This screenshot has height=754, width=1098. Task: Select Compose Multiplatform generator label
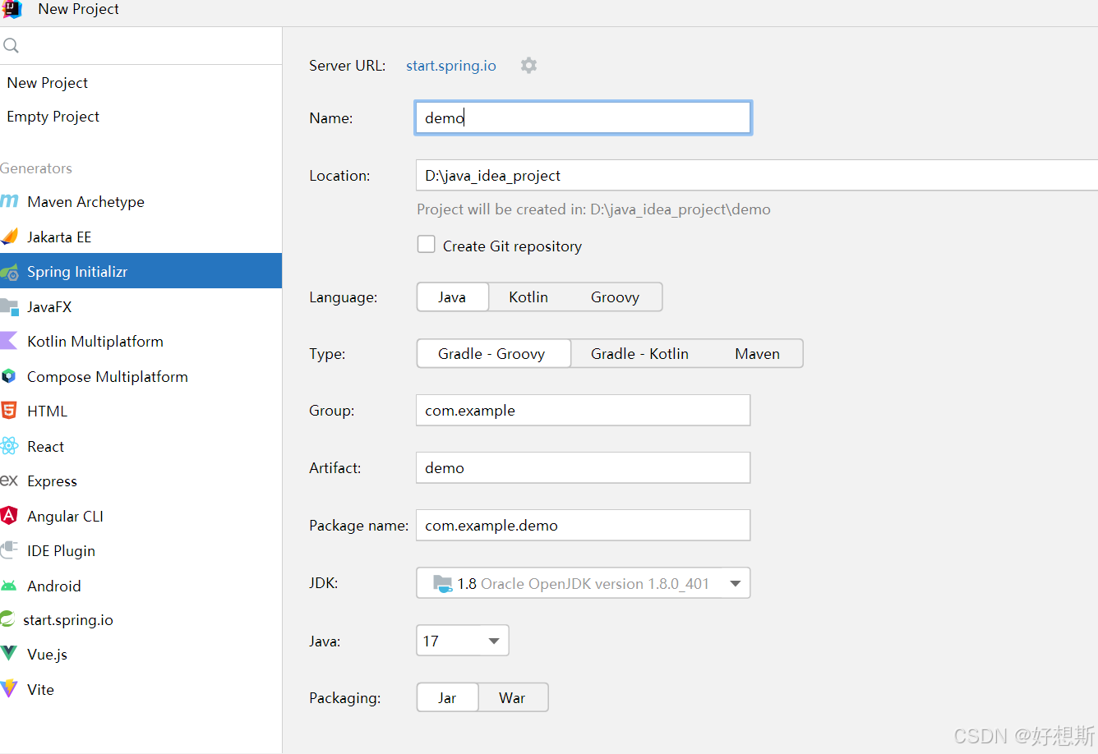tap(108, 377)
